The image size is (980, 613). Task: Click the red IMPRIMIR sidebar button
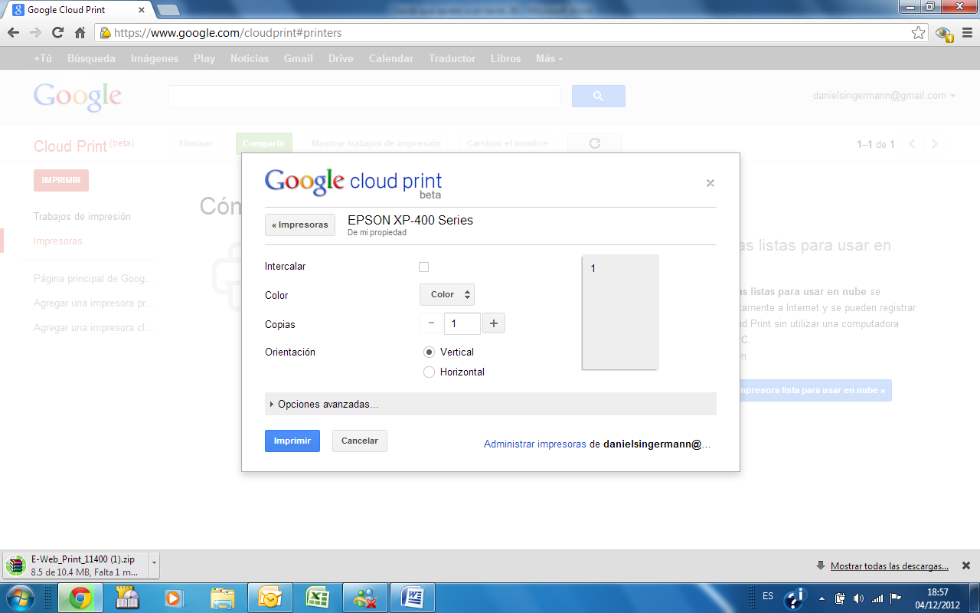pyautogui.click(x=61, y=180)
